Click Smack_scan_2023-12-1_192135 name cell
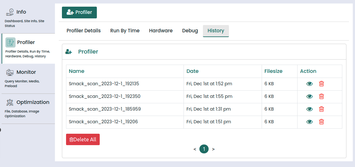The image size is (355, 167). [125, 84]
